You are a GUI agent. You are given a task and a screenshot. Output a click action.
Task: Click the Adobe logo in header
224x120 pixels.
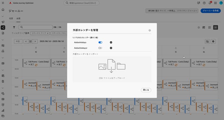pyautogui.click(x=10, y=3)
